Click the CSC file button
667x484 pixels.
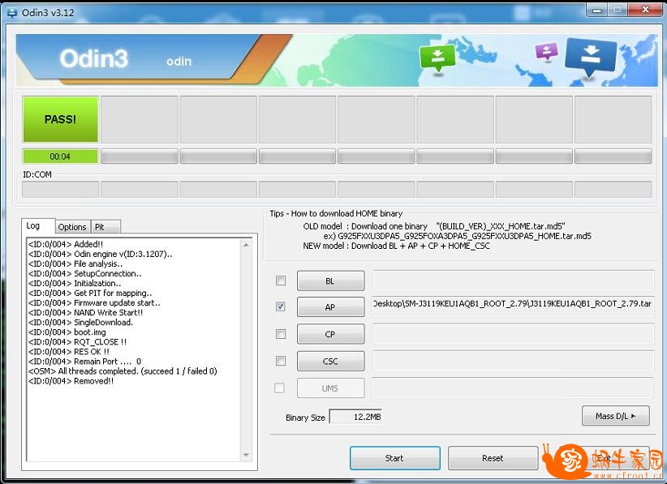tap(330, 362)
